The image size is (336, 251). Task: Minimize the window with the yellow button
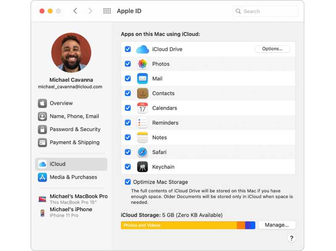pyautogui.click(x=50, y=11)
